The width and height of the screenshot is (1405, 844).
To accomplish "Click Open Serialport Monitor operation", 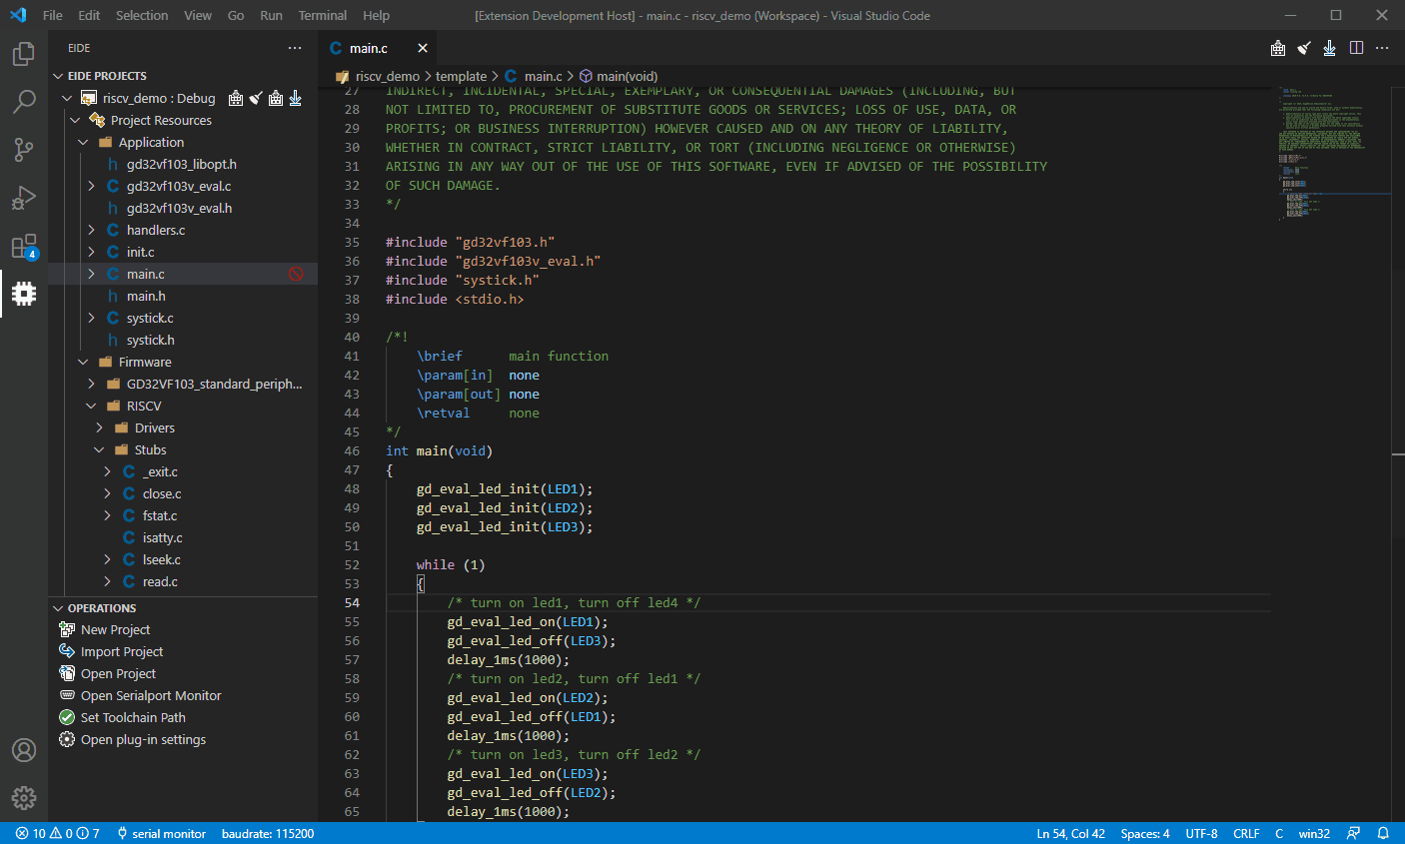I will click(151, 696).
